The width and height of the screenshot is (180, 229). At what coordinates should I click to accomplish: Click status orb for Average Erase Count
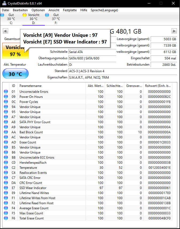tap(6, 208)
